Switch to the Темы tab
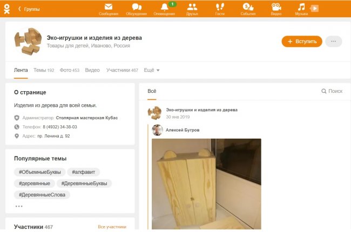 43,70
